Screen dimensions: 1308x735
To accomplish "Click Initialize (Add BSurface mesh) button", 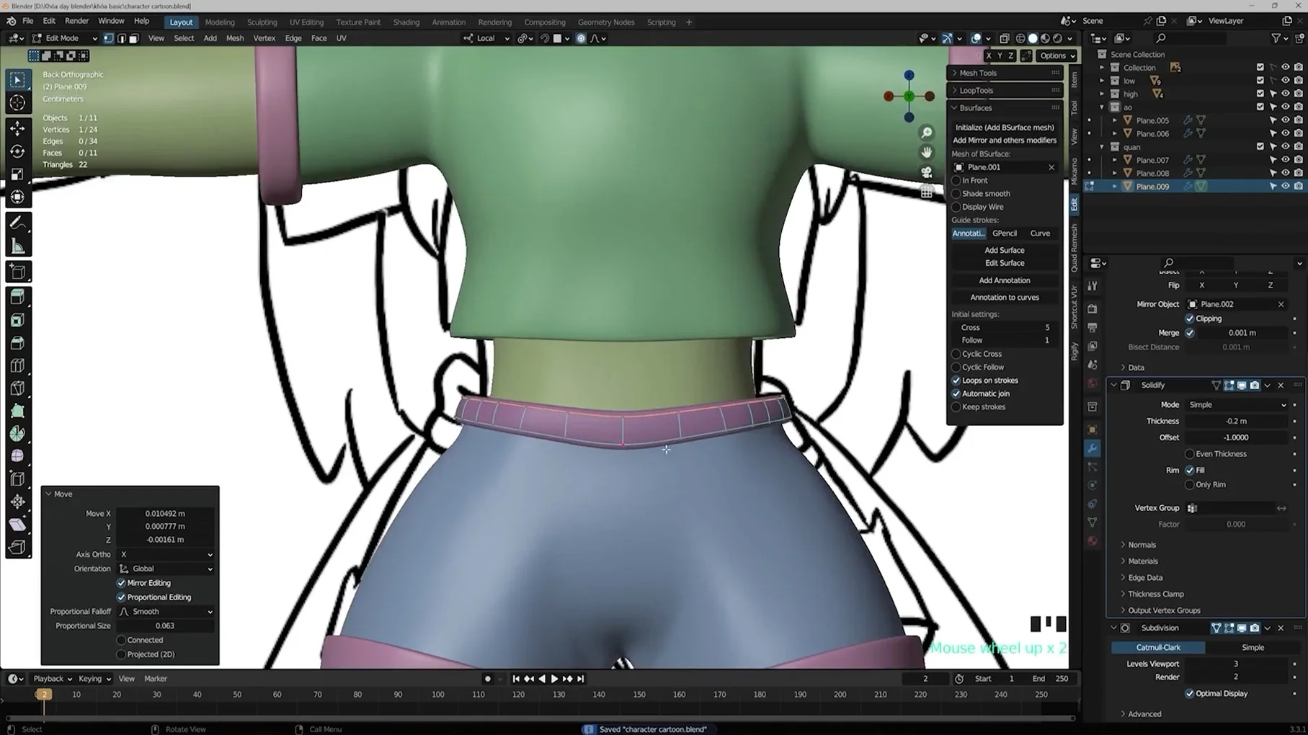I will tap(1005, 127).
